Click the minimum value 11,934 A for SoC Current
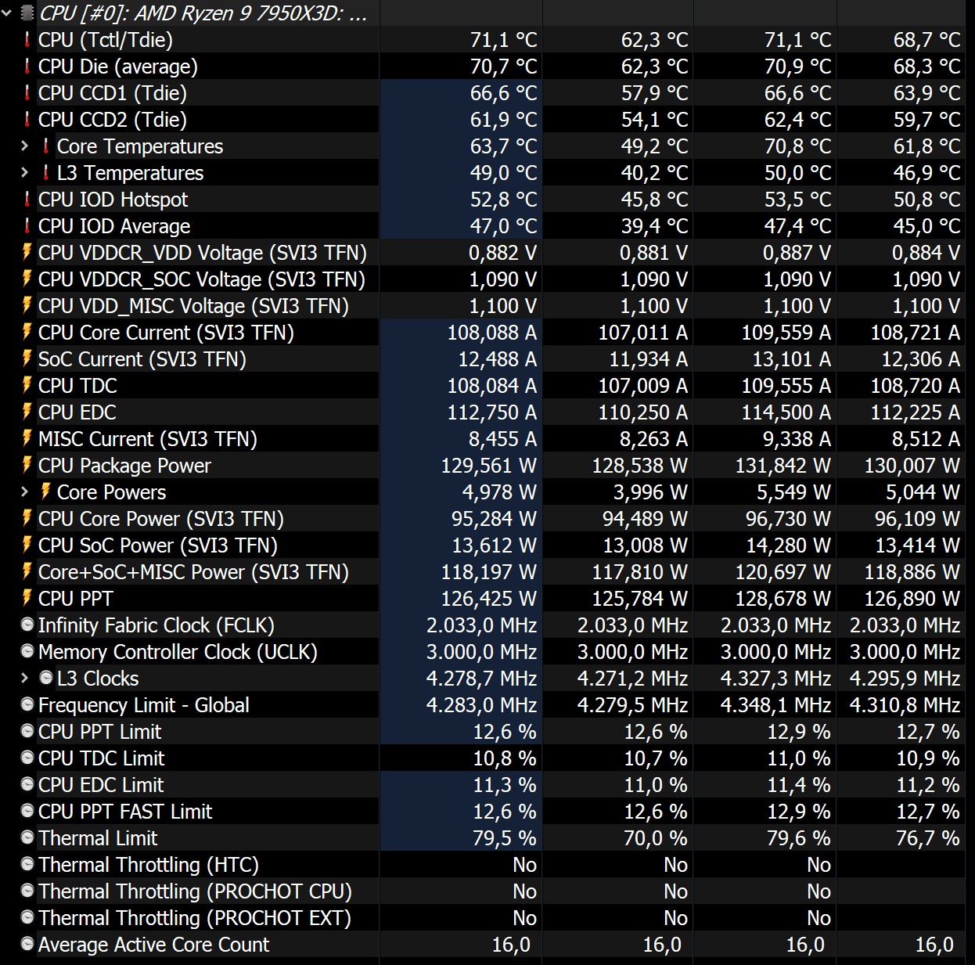The image size is (975, 965). pos(649,359)
